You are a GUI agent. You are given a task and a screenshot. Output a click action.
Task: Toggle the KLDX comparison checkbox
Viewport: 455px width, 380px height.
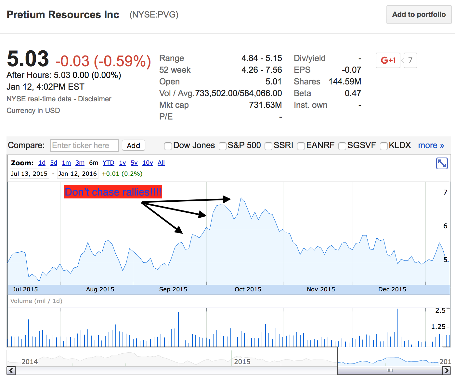click(384, 146)
